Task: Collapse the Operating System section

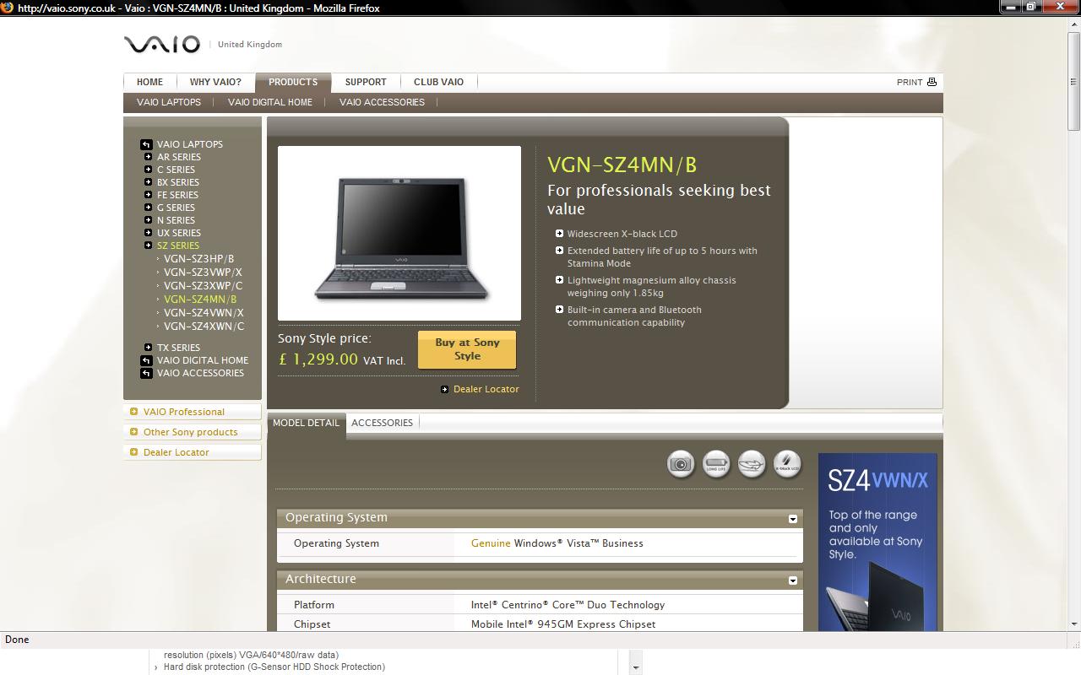Action: [x=793, y=519]
